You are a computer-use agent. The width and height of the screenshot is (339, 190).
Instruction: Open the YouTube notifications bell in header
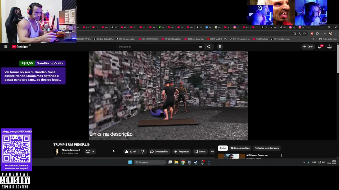[320, 47]
